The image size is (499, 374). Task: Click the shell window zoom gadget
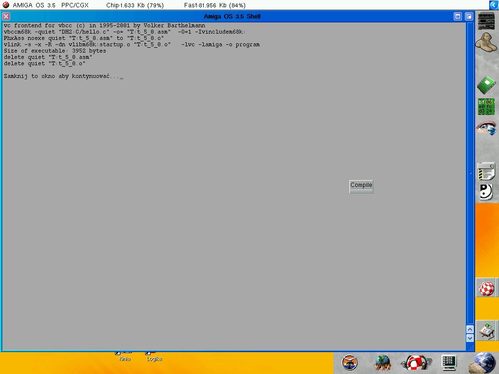pos(458,16)
